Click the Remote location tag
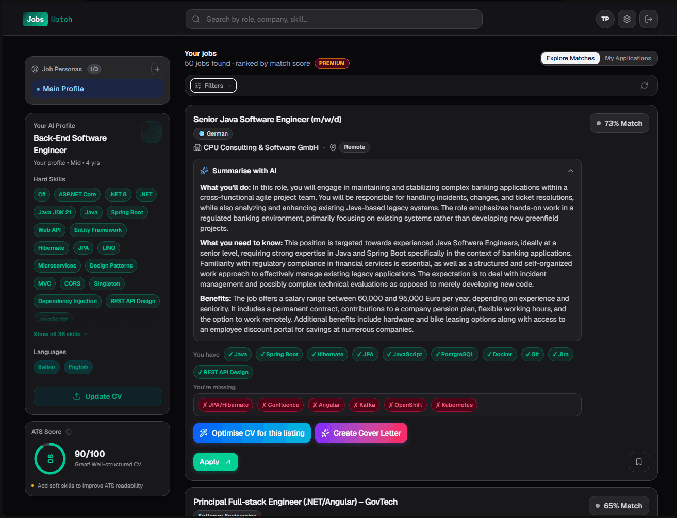Screen dimensions: 677x518 (x=354, y=147)
